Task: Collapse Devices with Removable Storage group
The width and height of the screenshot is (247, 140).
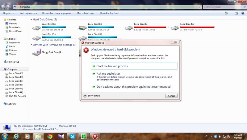Action: (31, 45)
